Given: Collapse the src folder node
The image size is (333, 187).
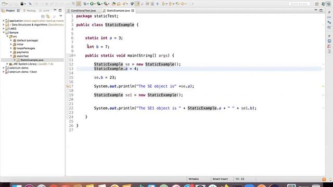Looking at the screenshot, I should click(x=7, y=36).
